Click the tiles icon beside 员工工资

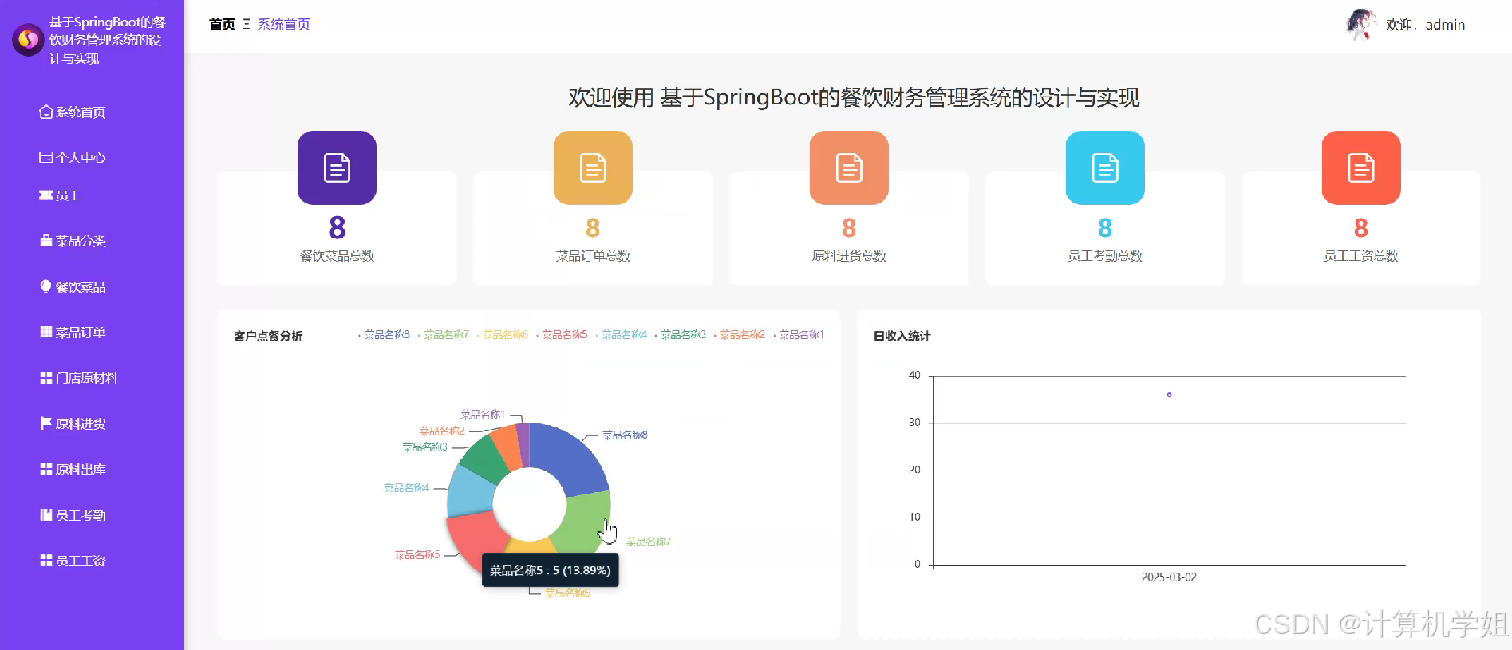click(x=46, y=560)
